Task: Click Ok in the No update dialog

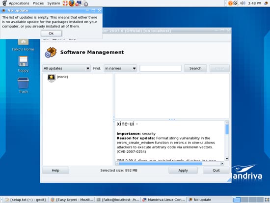Action: [51, 33]
